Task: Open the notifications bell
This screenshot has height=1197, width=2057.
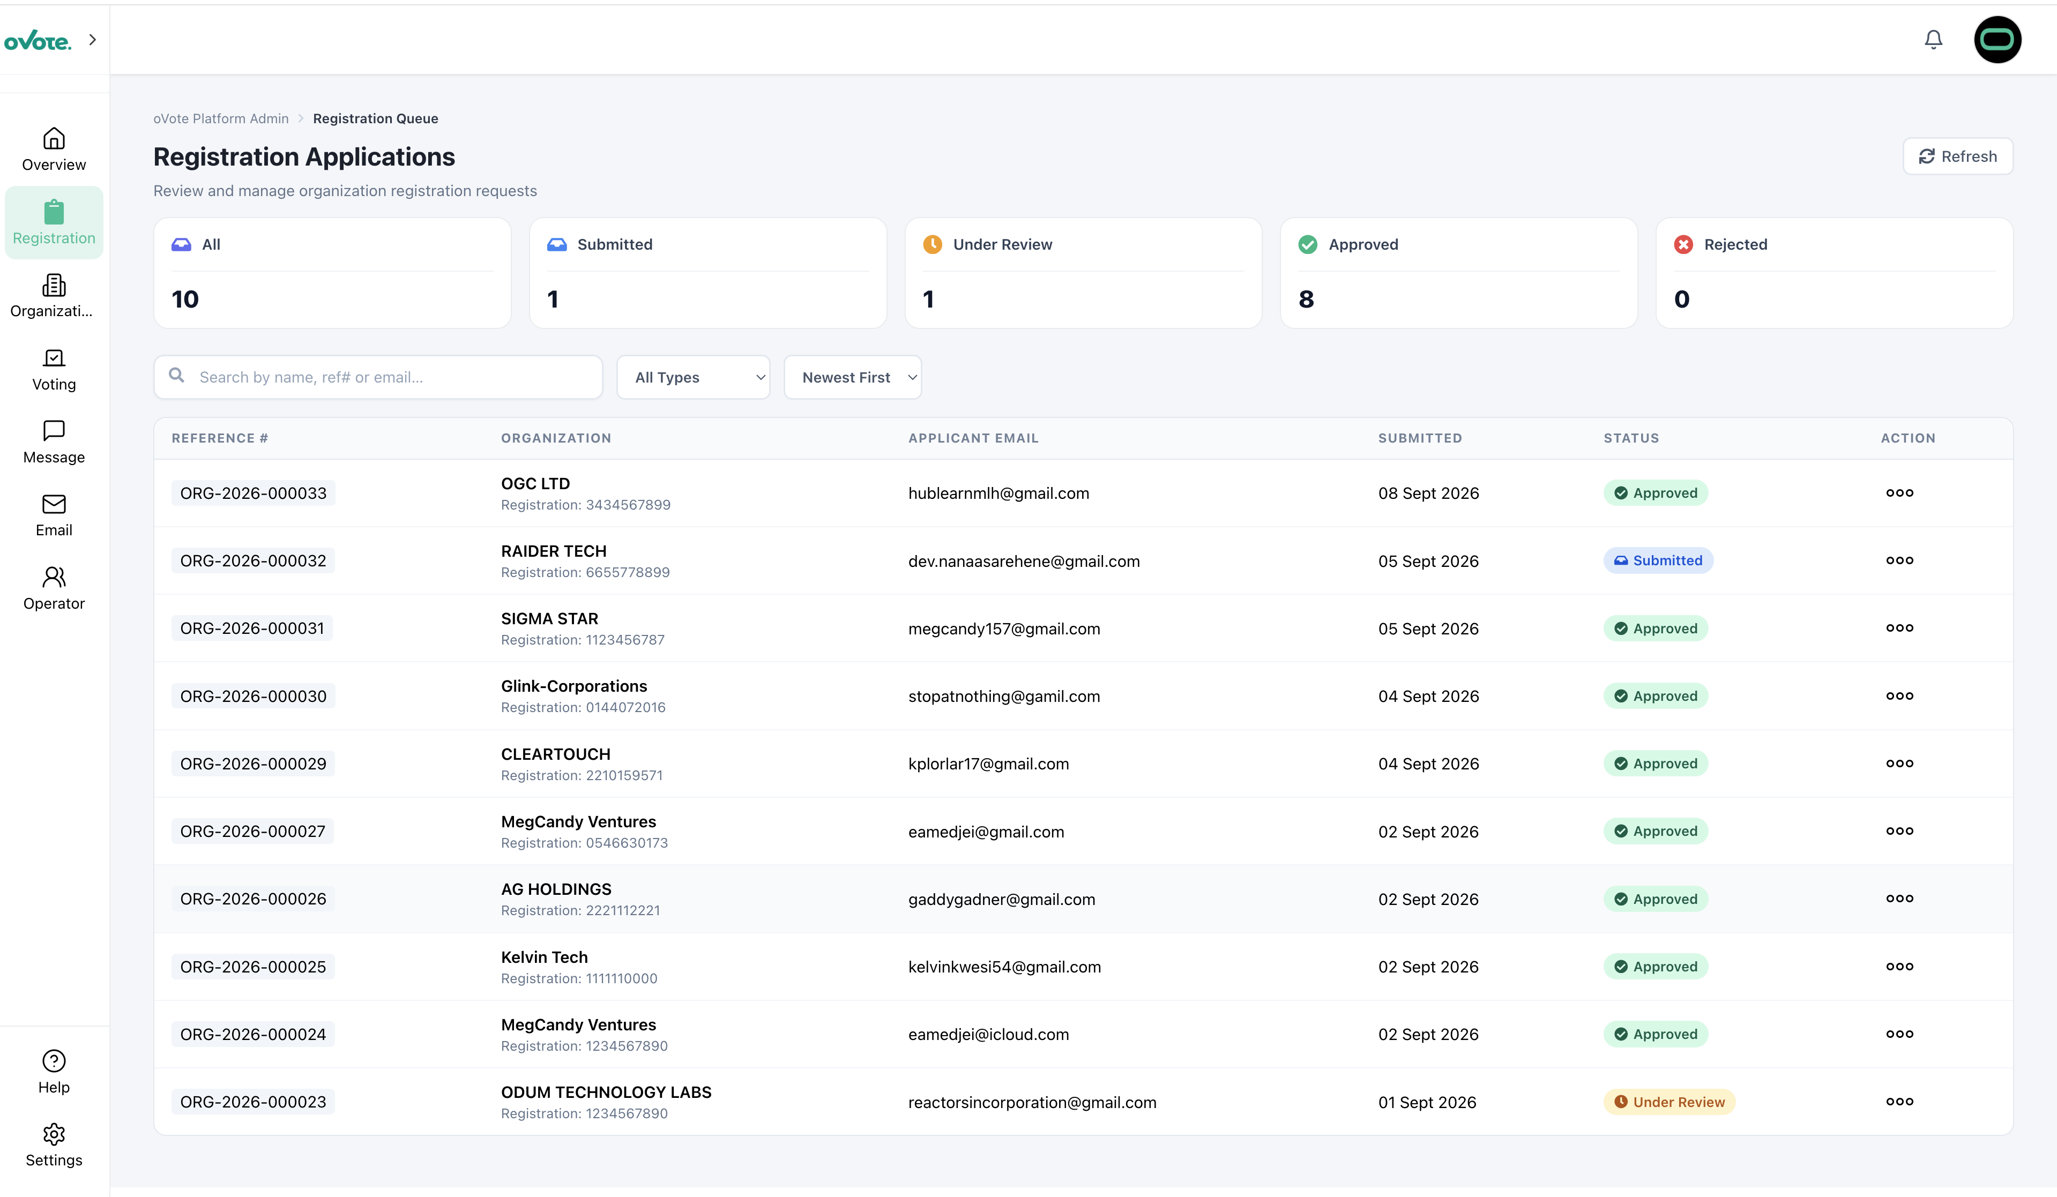Action: [1933, 39]
